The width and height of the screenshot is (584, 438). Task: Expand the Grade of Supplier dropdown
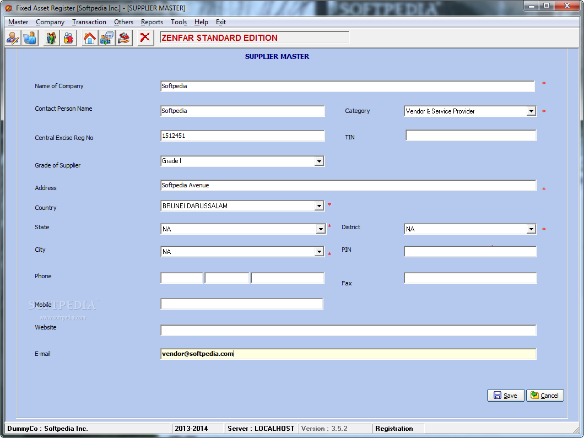319,161
